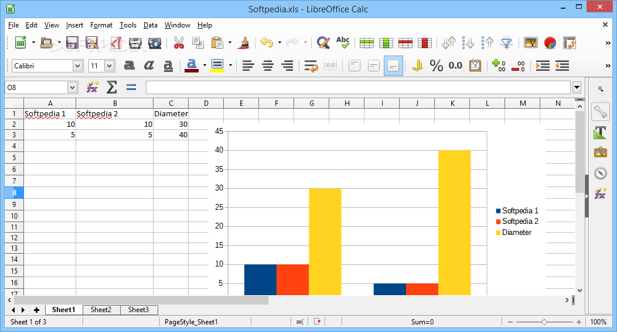Expand the Name Box O8 dropdown
This screenshot has height=332, width=617.
72,87
